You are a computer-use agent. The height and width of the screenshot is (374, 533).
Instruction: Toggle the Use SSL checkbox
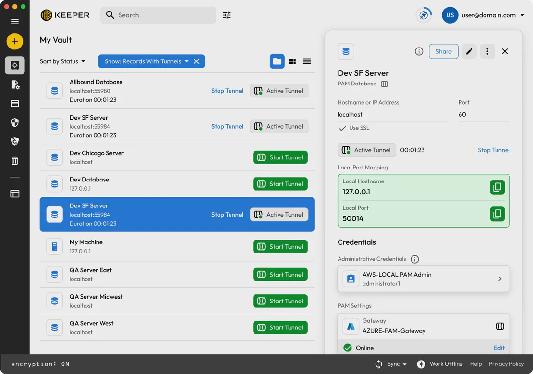coord(342,128)
